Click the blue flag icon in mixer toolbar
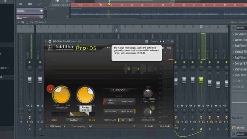This screenshot has height=139, width=247. pos(32,22)
